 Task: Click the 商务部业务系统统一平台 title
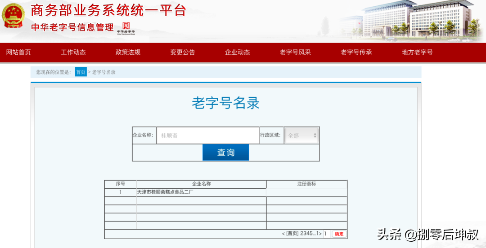tap(108, 11)
